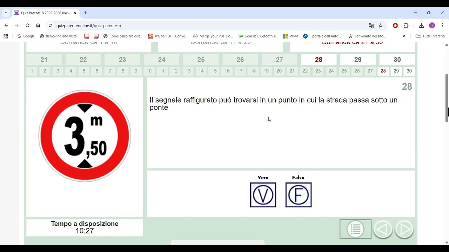Open Domande da 21 a 30 section
Image resolution: width=449 pixels, height=252 pixels.
[x=352, y=47]
